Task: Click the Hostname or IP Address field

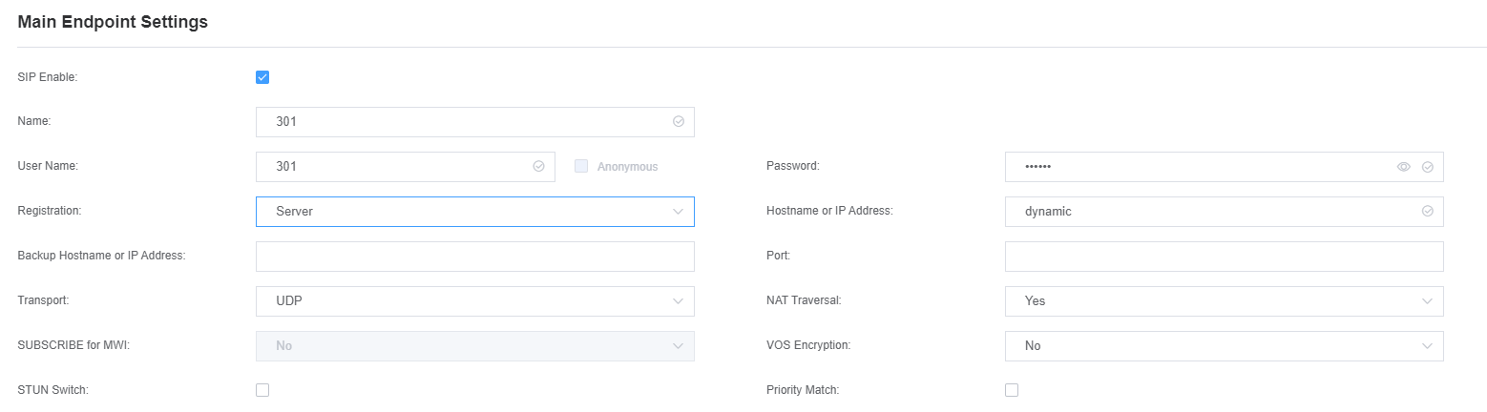Action: (1225, 212)
